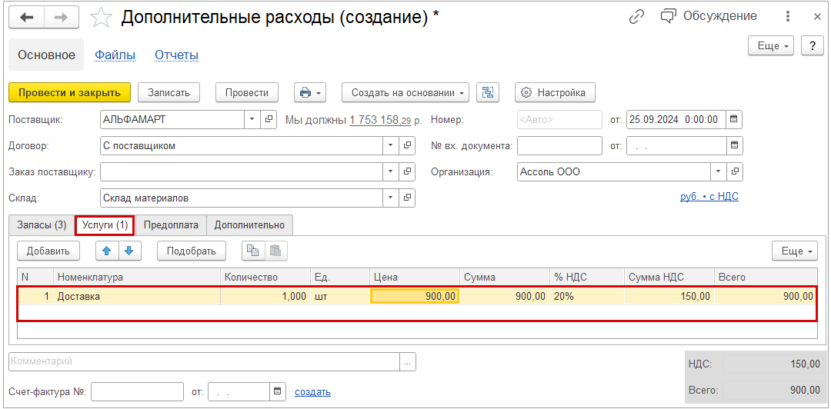Click the Записать button
The image size is (831, 409).
(x=169, y=92)
